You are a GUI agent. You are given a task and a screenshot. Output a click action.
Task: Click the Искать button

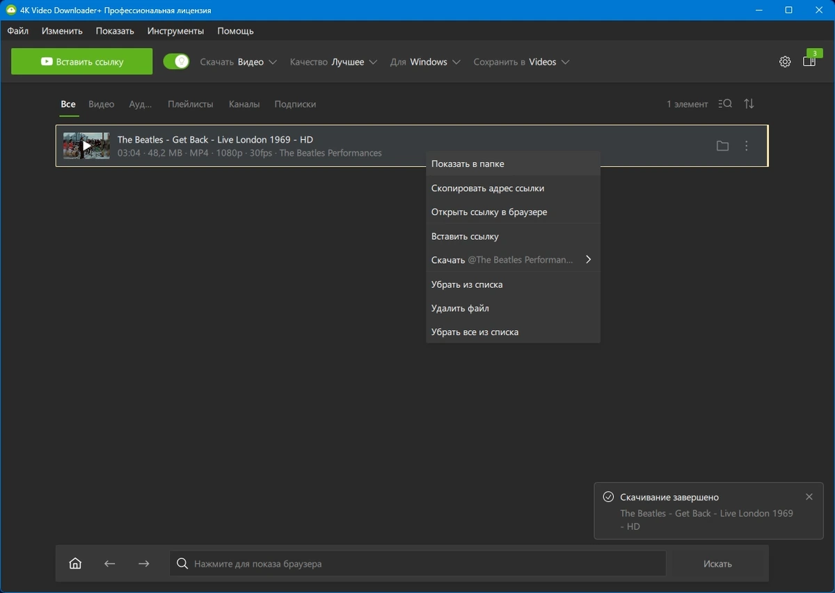coord(717,564)
